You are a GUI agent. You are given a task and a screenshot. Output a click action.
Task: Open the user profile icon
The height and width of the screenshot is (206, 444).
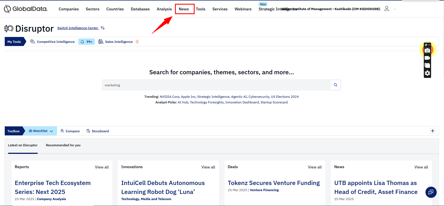click(386, 9)
